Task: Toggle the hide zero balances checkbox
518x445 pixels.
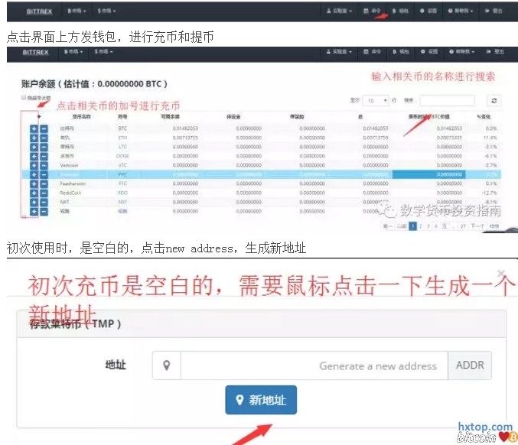Action: coord(24,98)
